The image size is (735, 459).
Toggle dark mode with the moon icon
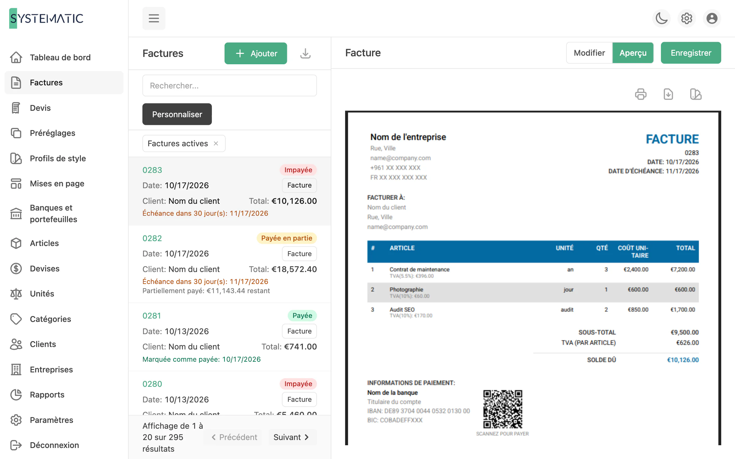point(661,18)
